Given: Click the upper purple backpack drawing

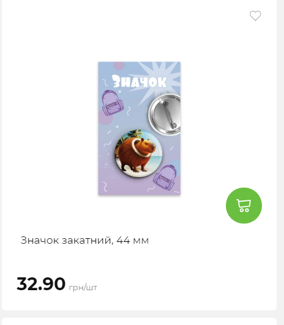Looking at the screenshot, I should pos(112,103).
